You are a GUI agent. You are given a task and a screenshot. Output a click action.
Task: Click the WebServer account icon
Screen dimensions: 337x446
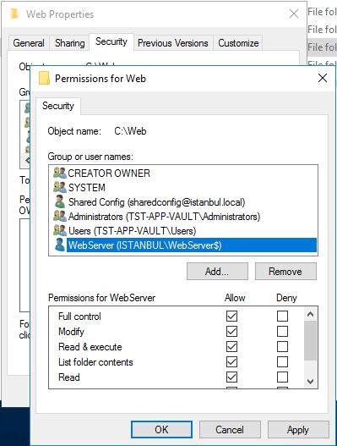(60, 245)
